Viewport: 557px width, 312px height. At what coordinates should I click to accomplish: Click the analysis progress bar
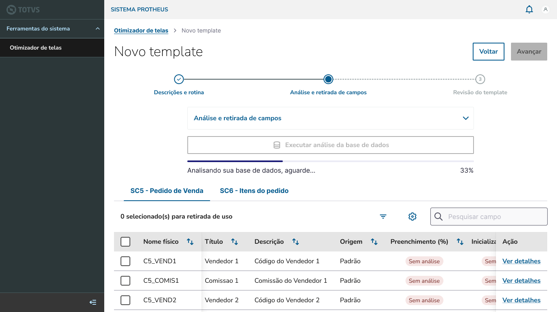(330, 161)
